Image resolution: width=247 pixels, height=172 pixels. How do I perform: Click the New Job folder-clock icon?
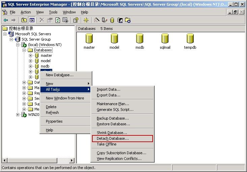(128, 20)
